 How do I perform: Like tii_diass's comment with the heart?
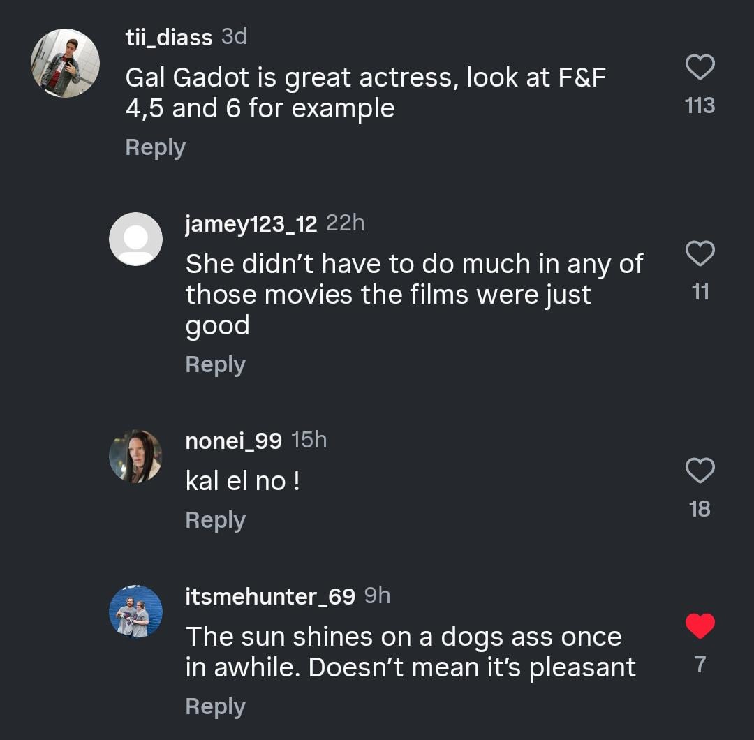tap(700, 67)
